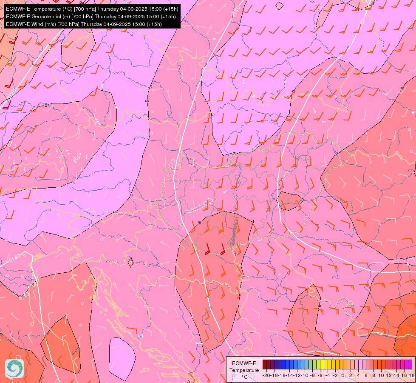Viewport: 416px width, 383px height.
Task: Click the 'Bács-Kiskun' region label
Action: click(234, 231)
